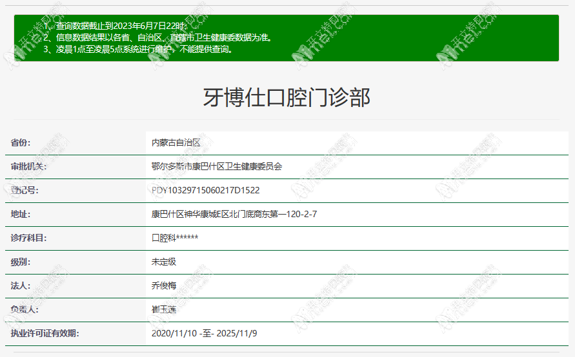
Task: Click the 地址 label
Action: pyautogui.click(x=21, y=214)
